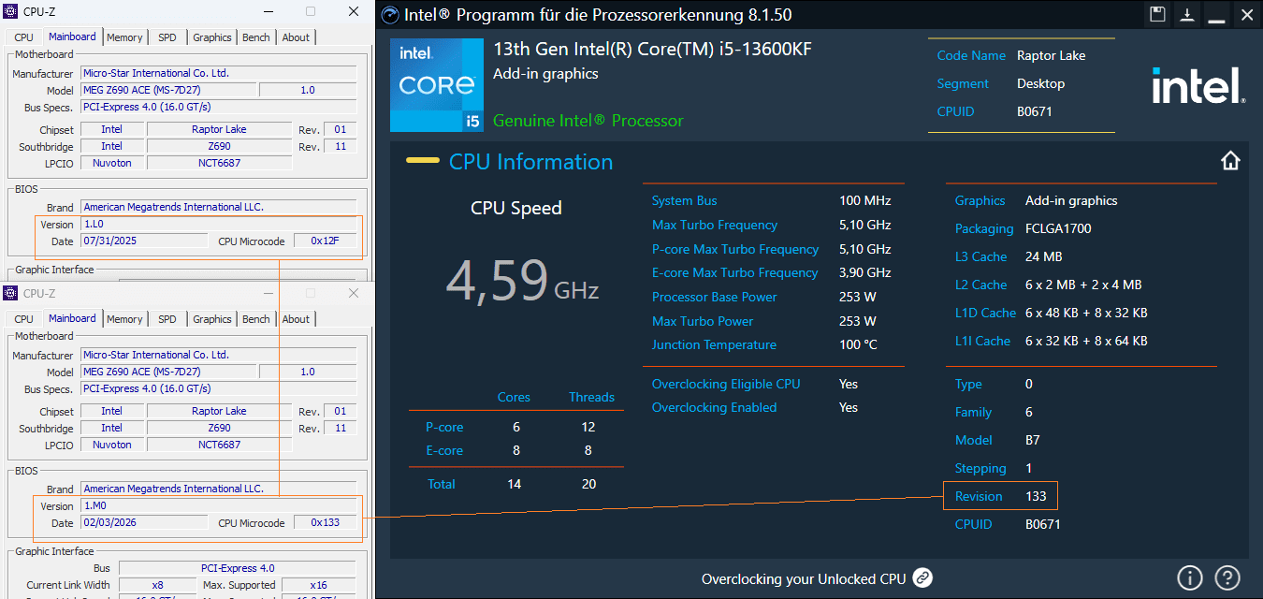
Task: Click L2 Cache value 6 x 2 MB + 2 x 4 MB
Action: [1083, 285]
